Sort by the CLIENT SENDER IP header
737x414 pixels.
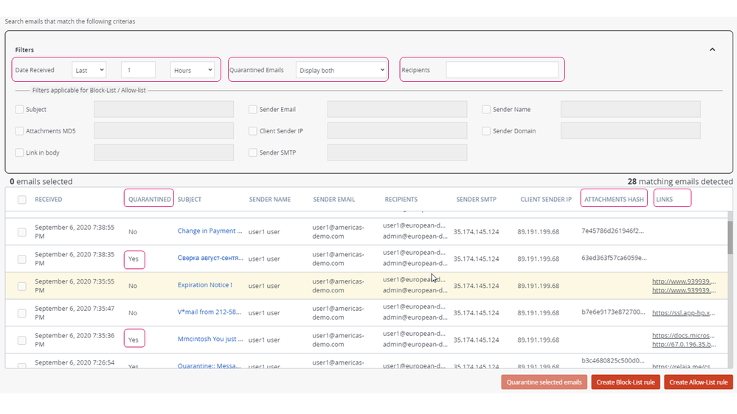(x=546, y=200)
